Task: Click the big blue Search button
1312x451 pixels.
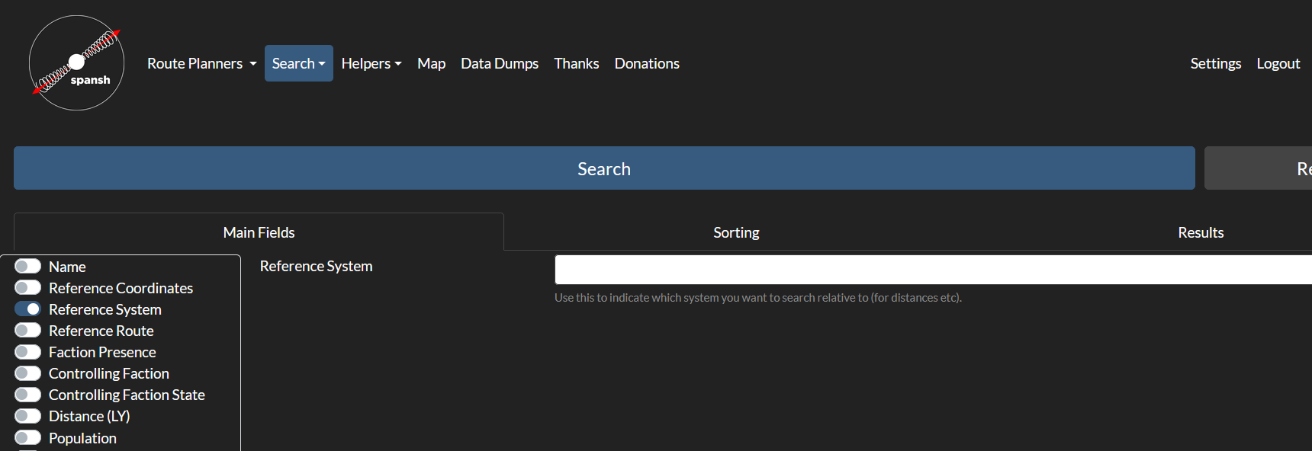Action: (604, 168)
